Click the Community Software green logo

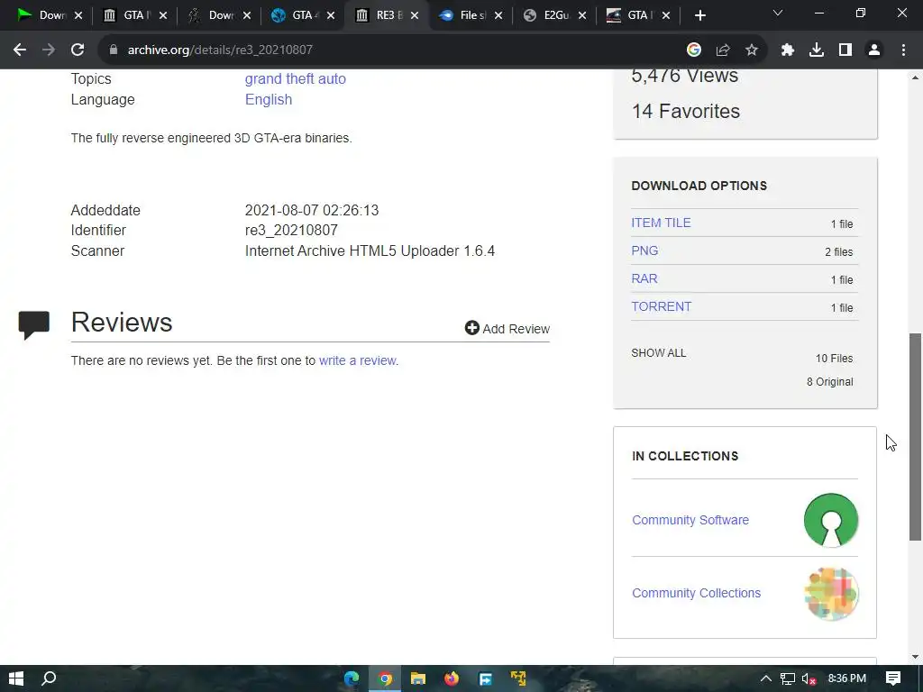[x=830, y=520]
